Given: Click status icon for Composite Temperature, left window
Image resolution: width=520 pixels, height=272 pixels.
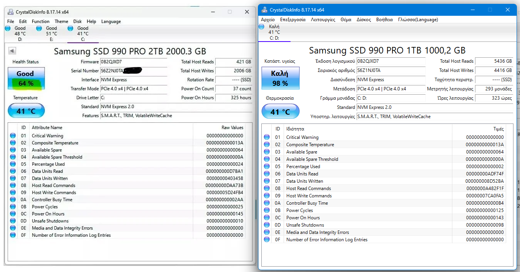Looking at the screenshot, I should (13, 143).
